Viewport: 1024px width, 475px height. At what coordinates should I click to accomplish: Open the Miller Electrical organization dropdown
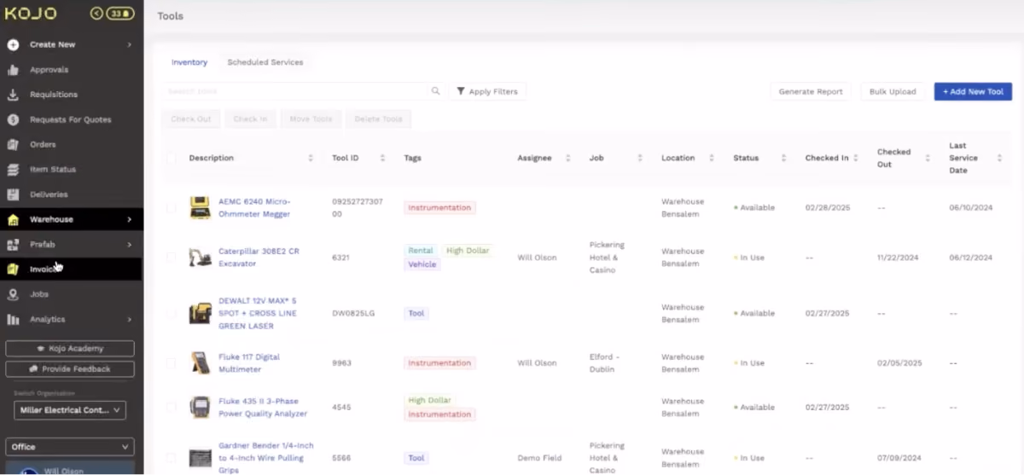tap(70, 410)
